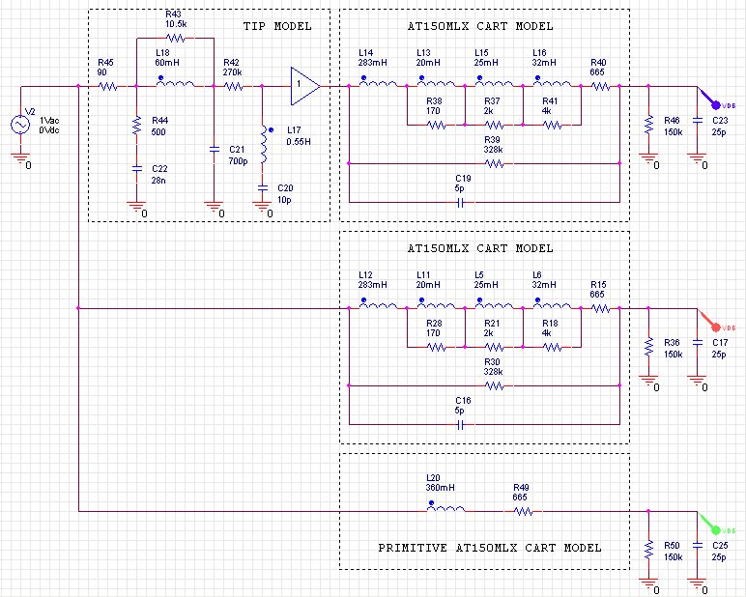The width and height of the screenshot is (746, 597).
Task: Select capacitor C16 5p symbol
Action: point(460,425)
